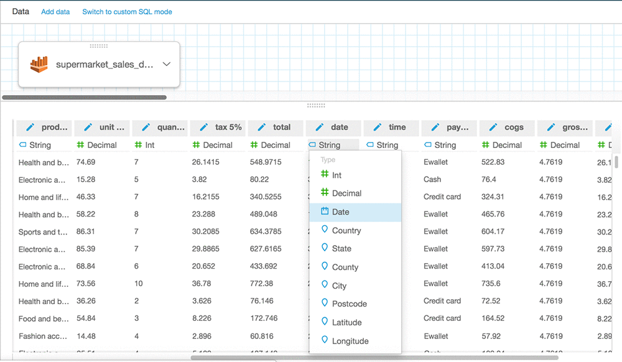Select Date in the type menu

pyautogui.click(x=355, y=212)
